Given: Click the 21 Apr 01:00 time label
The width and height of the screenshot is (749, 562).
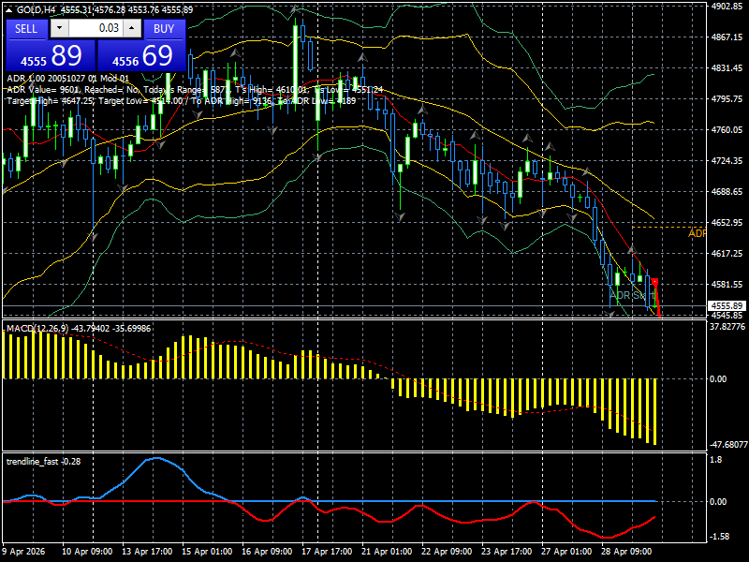Looking at the screenshot, I should [387, 552].
